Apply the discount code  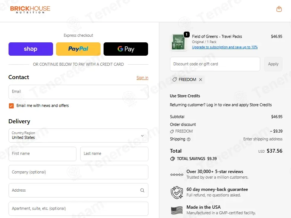(273, 64)
